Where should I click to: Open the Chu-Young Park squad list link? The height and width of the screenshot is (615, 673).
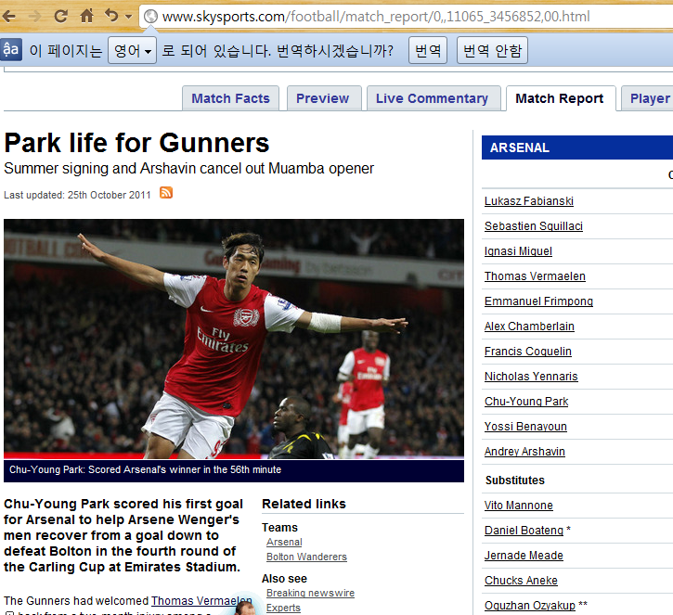[x=526, y=402]
